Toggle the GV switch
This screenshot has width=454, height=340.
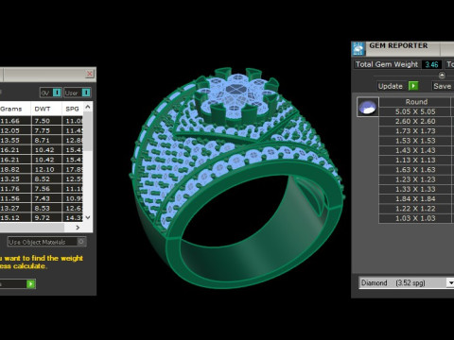click(50, 93)
